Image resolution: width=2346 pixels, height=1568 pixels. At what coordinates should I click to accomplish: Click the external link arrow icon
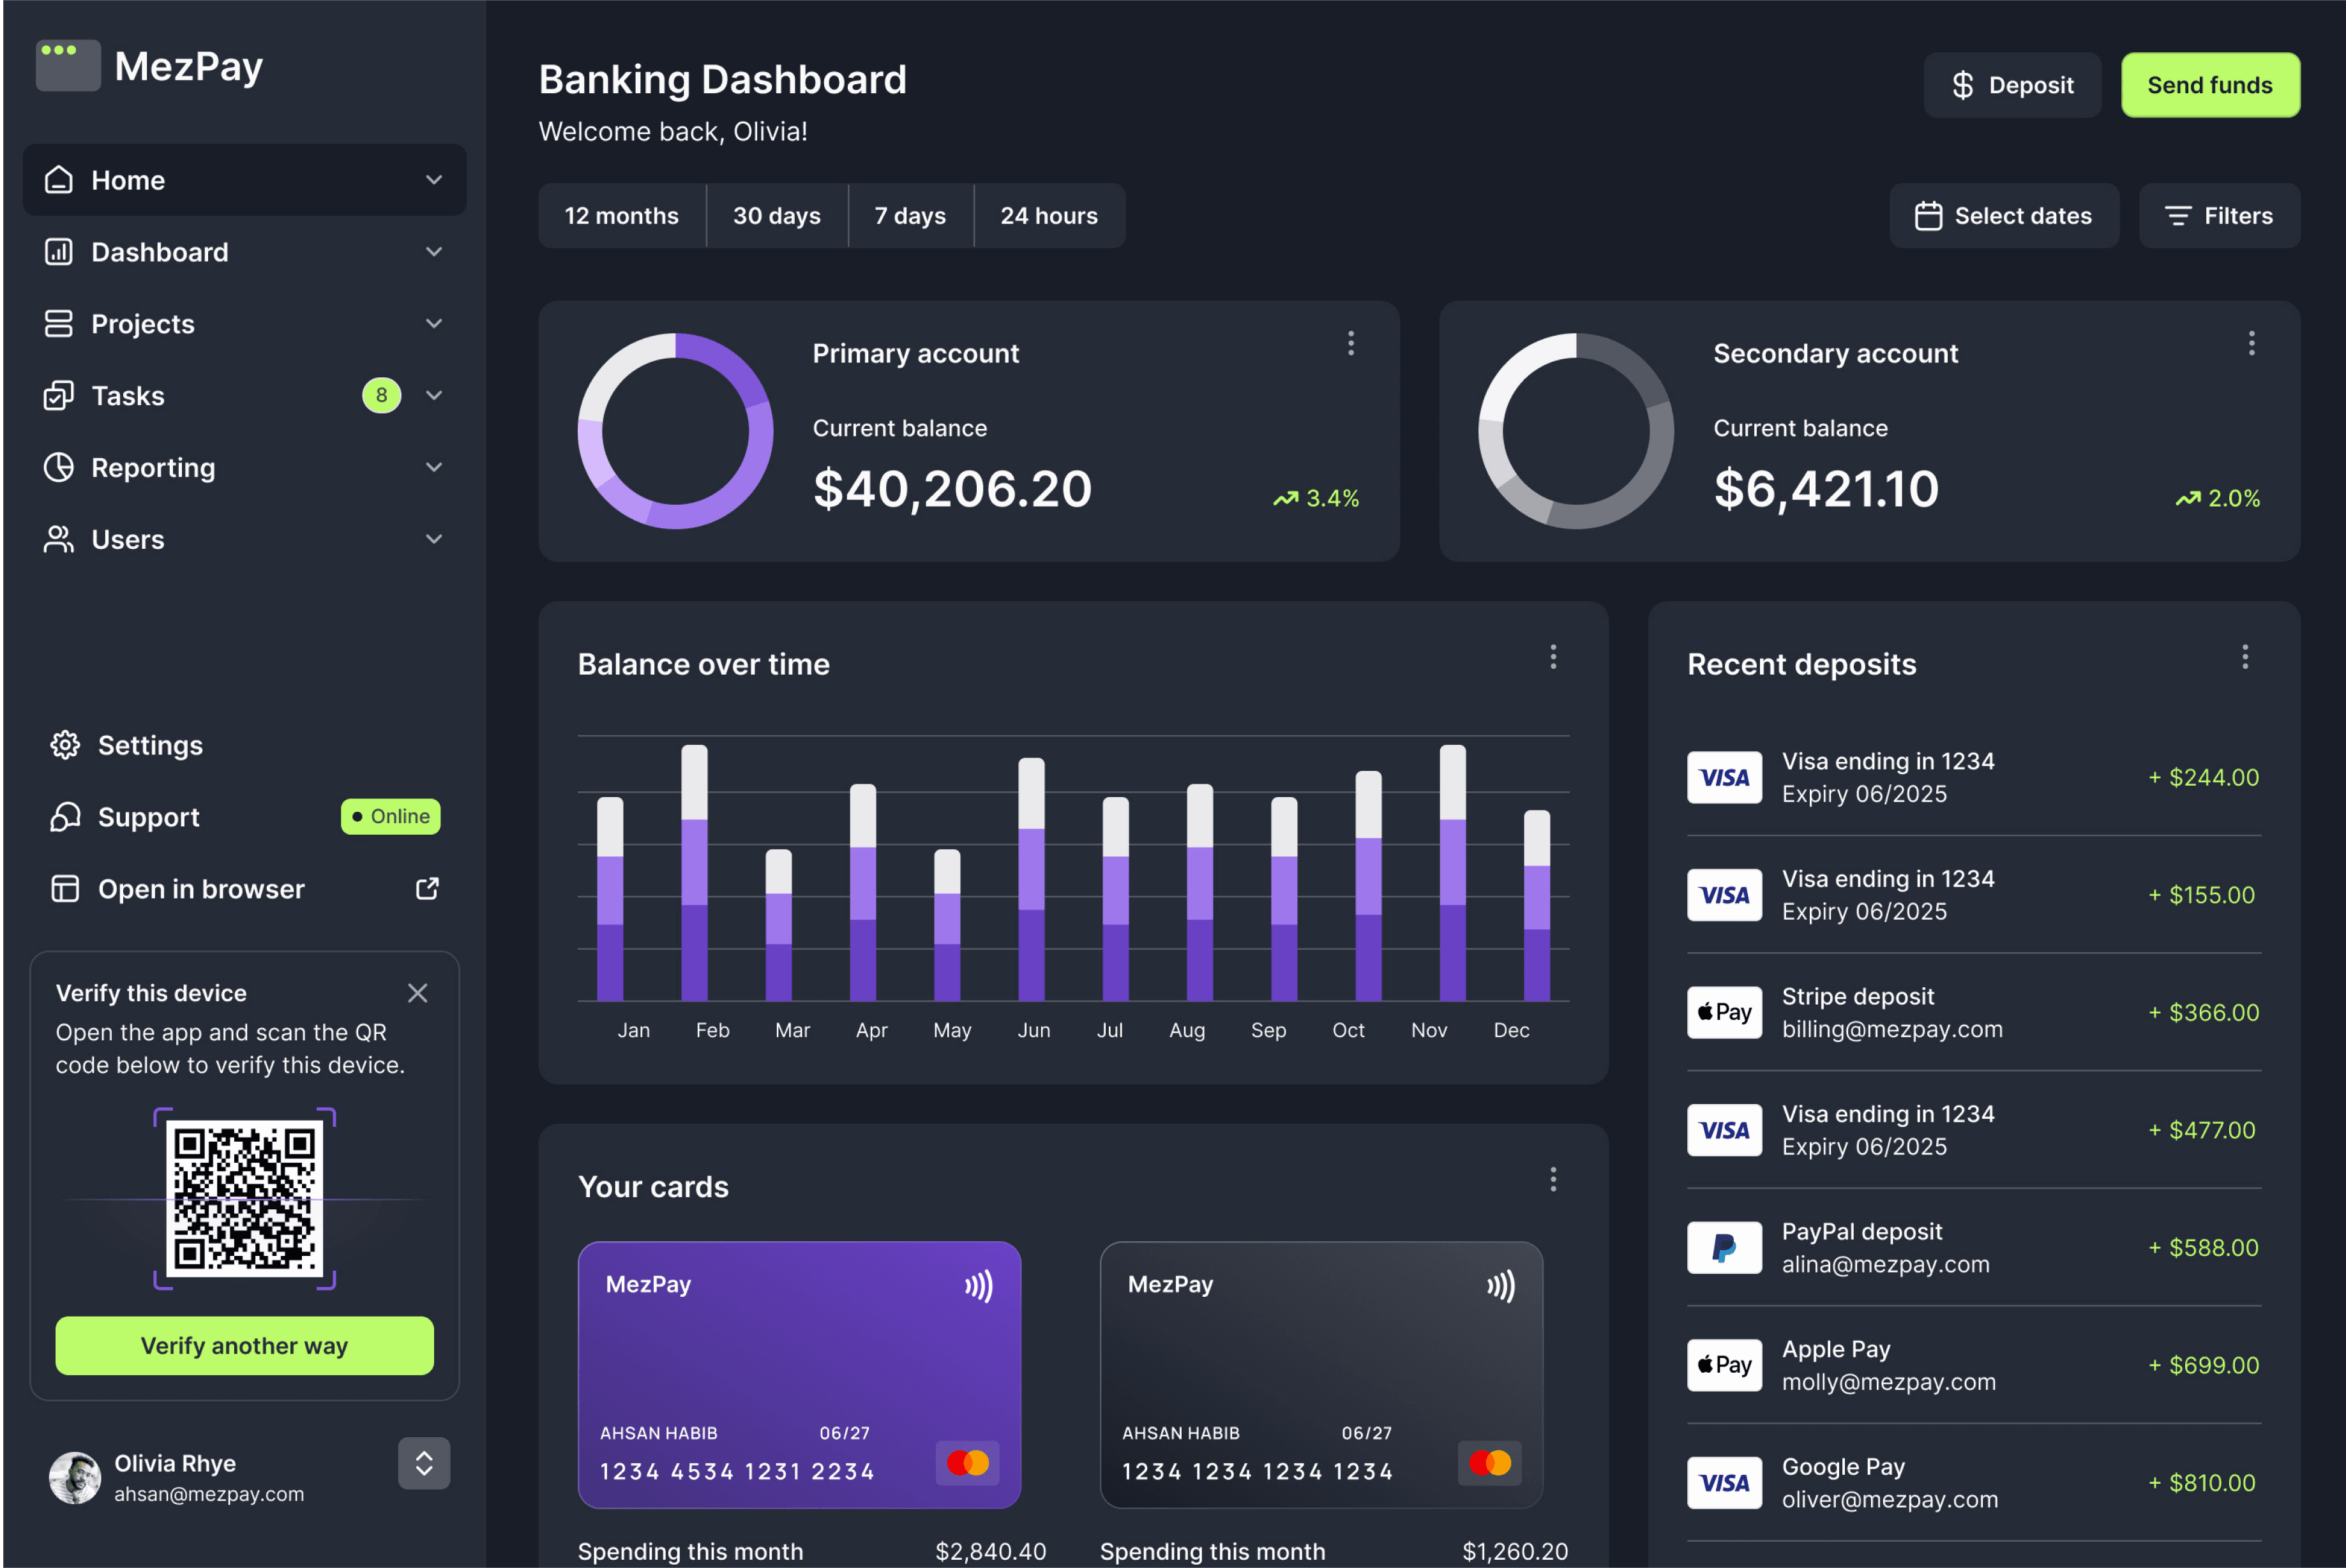coord(427,889)
